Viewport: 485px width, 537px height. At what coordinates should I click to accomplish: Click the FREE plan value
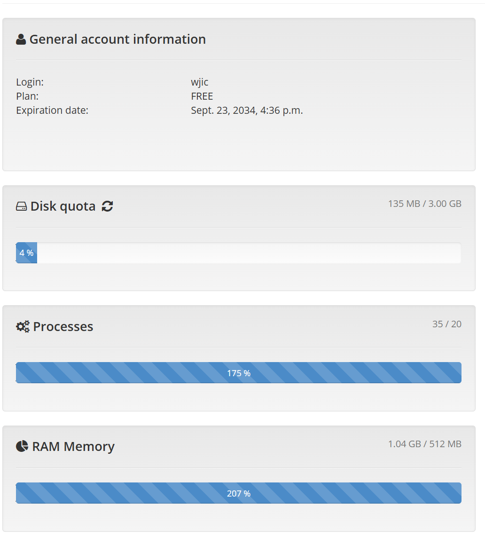point(202,96)
